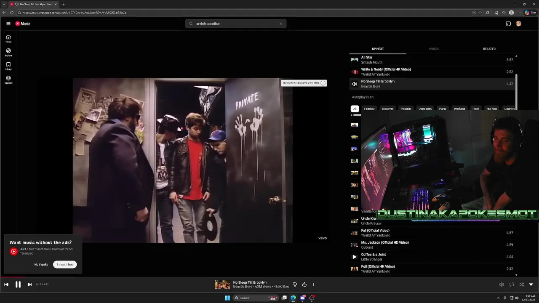Image resolution: width=539 pixels, height=303 pixels.
Task: Open the Edge profile icon
Action: coord(512,13)
